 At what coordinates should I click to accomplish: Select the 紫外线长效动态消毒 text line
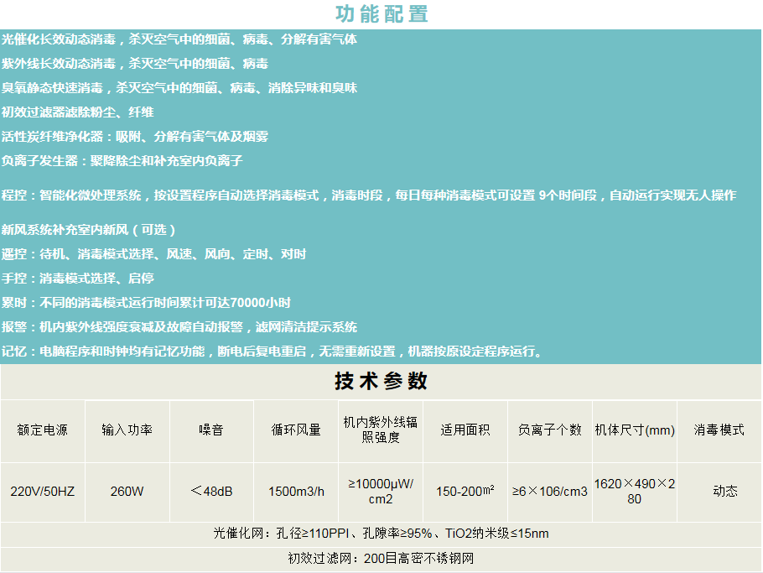135,64
